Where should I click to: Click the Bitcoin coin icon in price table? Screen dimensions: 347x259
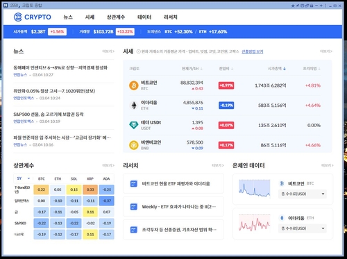pos(134,85)
